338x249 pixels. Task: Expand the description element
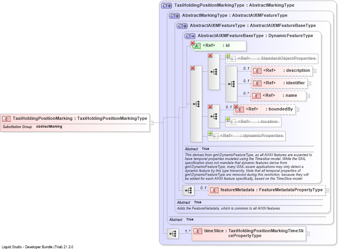pos(314,71)
